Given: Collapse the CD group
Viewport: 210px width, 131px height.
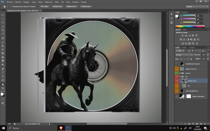Looking at the screenshot, I should (x=180, y=77).
